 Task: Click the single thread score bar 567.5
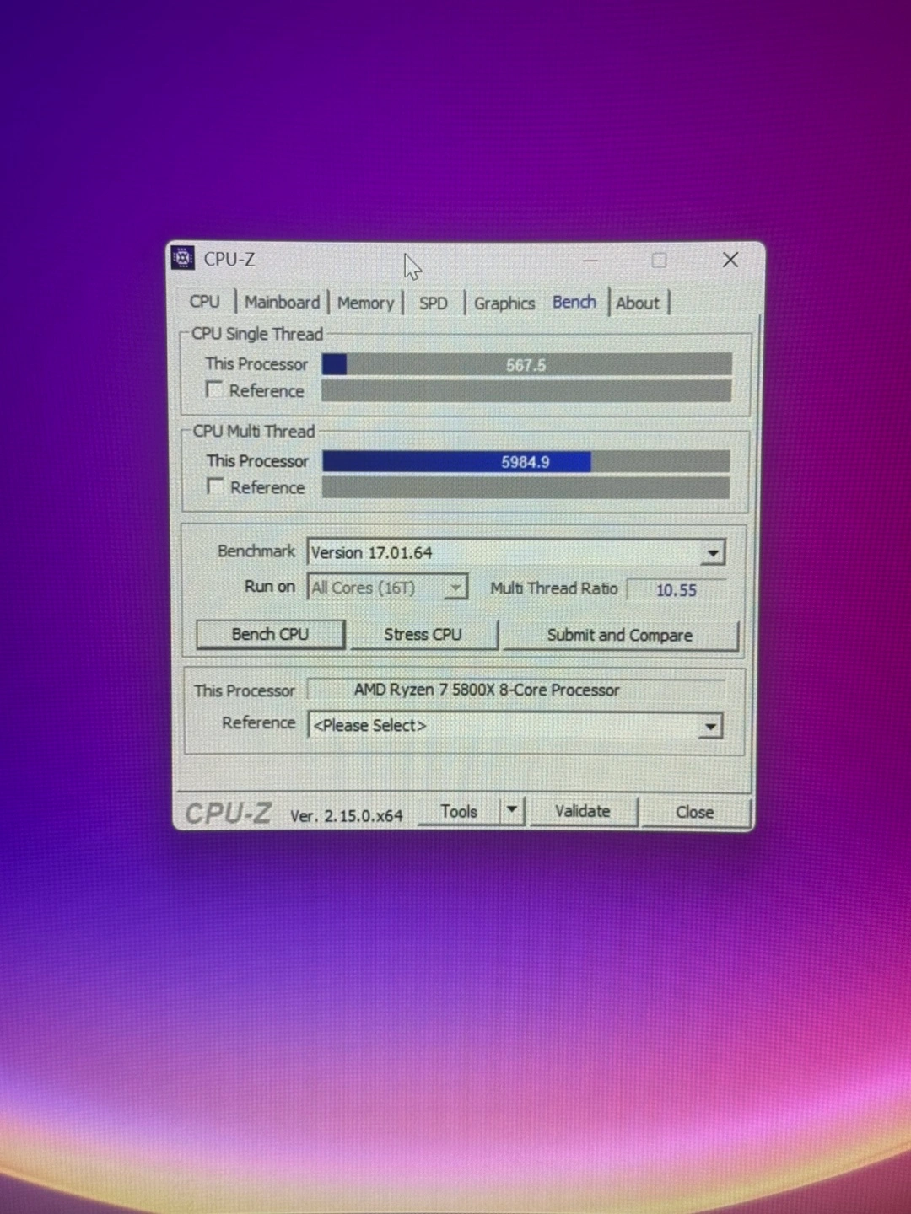(526, 364)
